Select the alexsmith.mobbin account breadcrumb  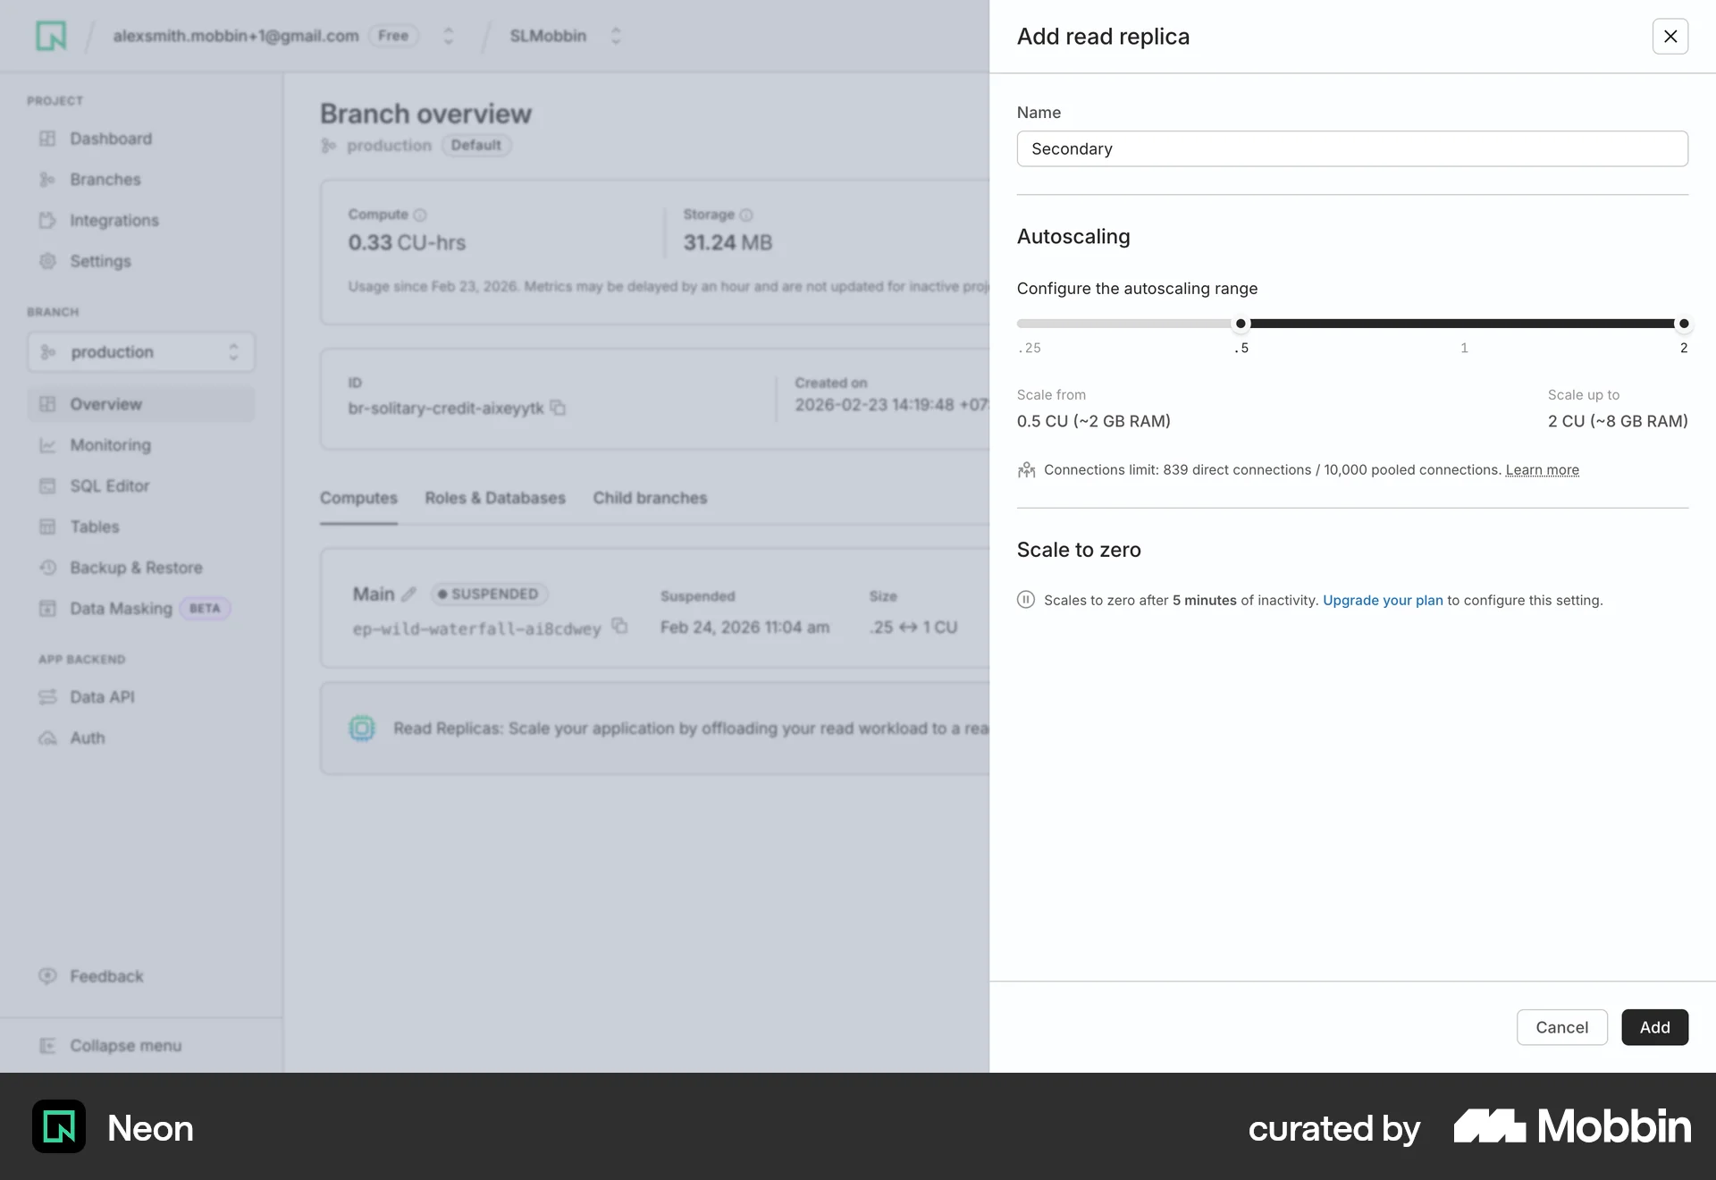point(236,36)
